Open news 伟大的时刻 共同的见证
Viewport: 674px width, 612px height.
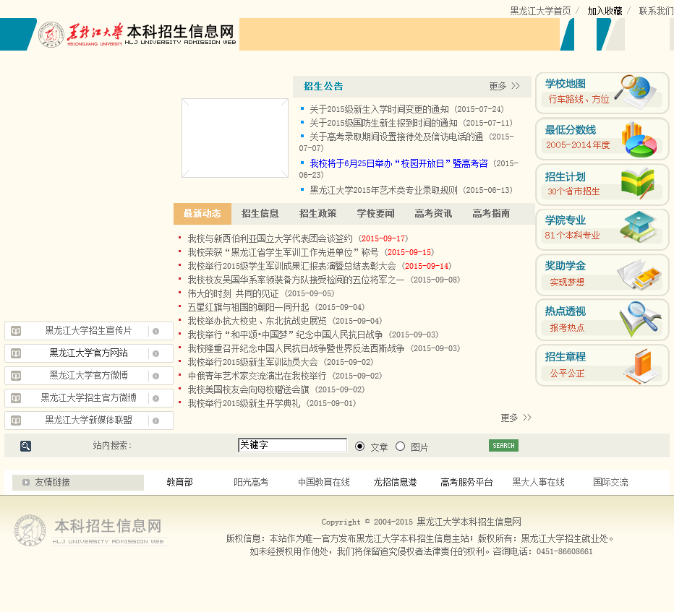pyautogui.click(x=234, y=293)
